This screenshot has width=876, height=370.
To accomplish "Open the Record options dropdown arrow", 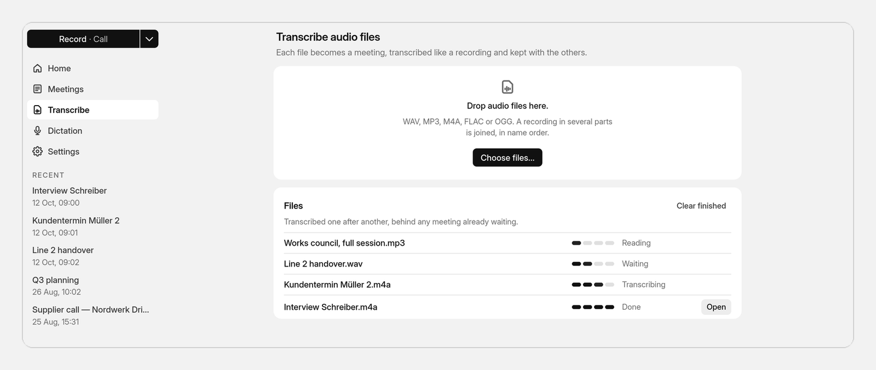I will (149, 39).
